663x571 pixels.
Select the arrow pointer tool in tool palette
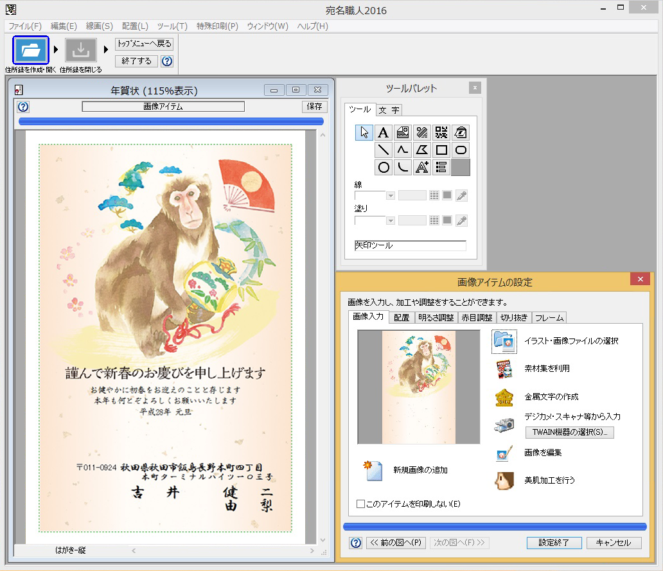pos(364,133)
